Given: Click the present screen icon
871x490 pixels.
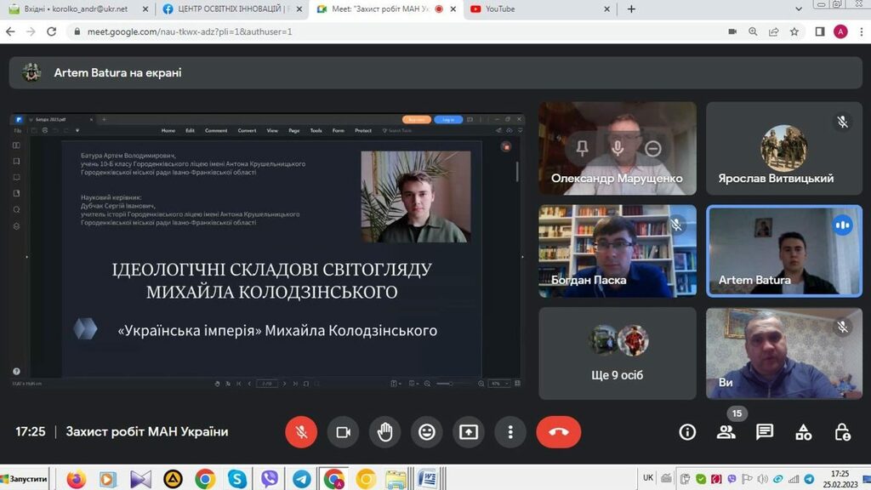Looking at the screenshot, I should tap(469, 432).
